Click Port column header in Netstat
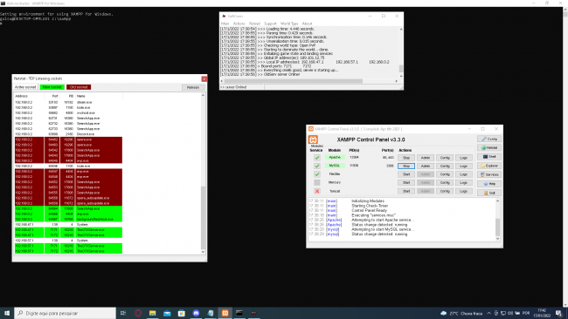This screenshot has width=568, height=319. [52, 96]
